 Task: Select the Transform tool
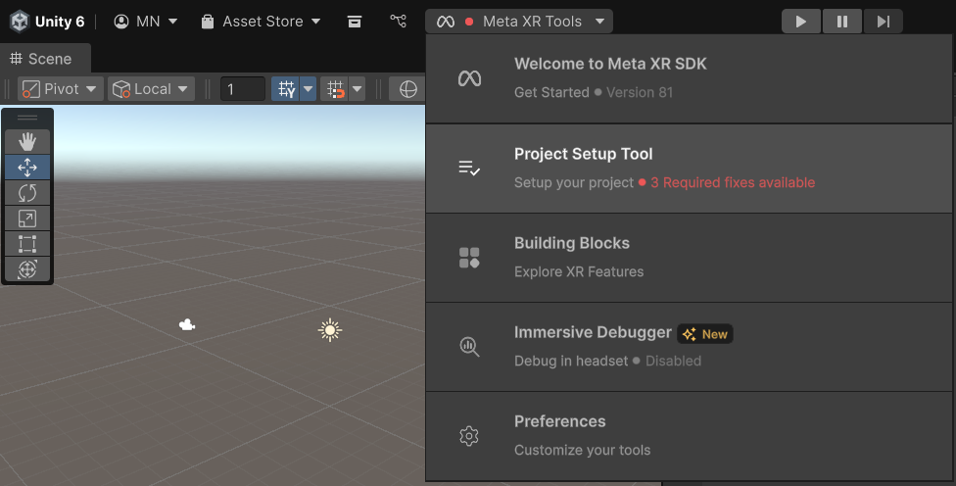(x=27, y=269)
